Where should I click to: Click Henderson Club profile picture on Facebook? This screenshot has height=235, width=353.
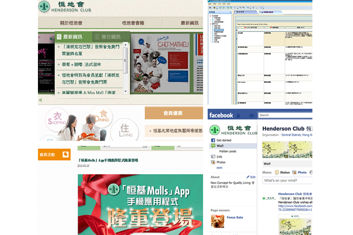(x=234, y=130)
